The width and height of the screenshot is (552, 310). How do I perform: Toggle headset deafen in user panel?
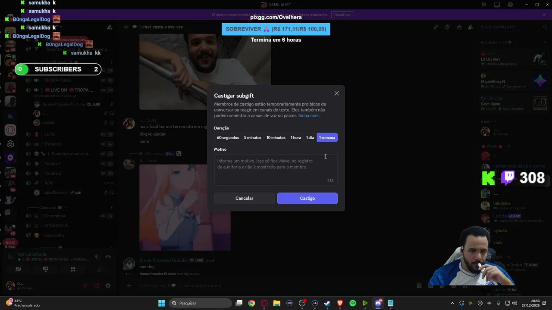click(x=97, y=285)
